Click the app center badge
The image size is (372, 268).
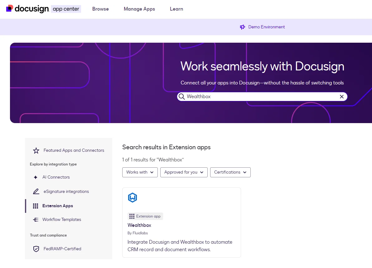(x=66, y=9)
